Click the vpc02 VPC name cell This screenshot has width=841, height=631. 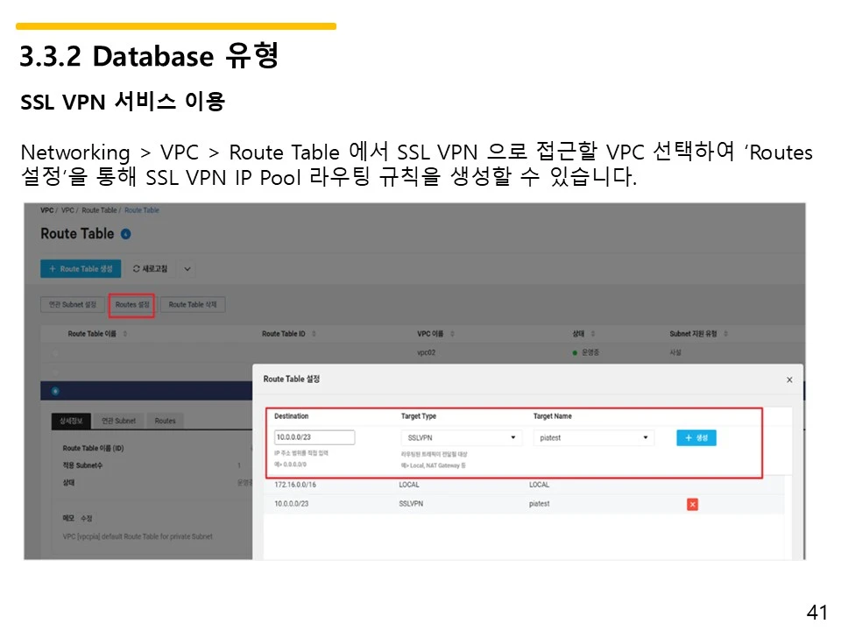coord(427,352)
